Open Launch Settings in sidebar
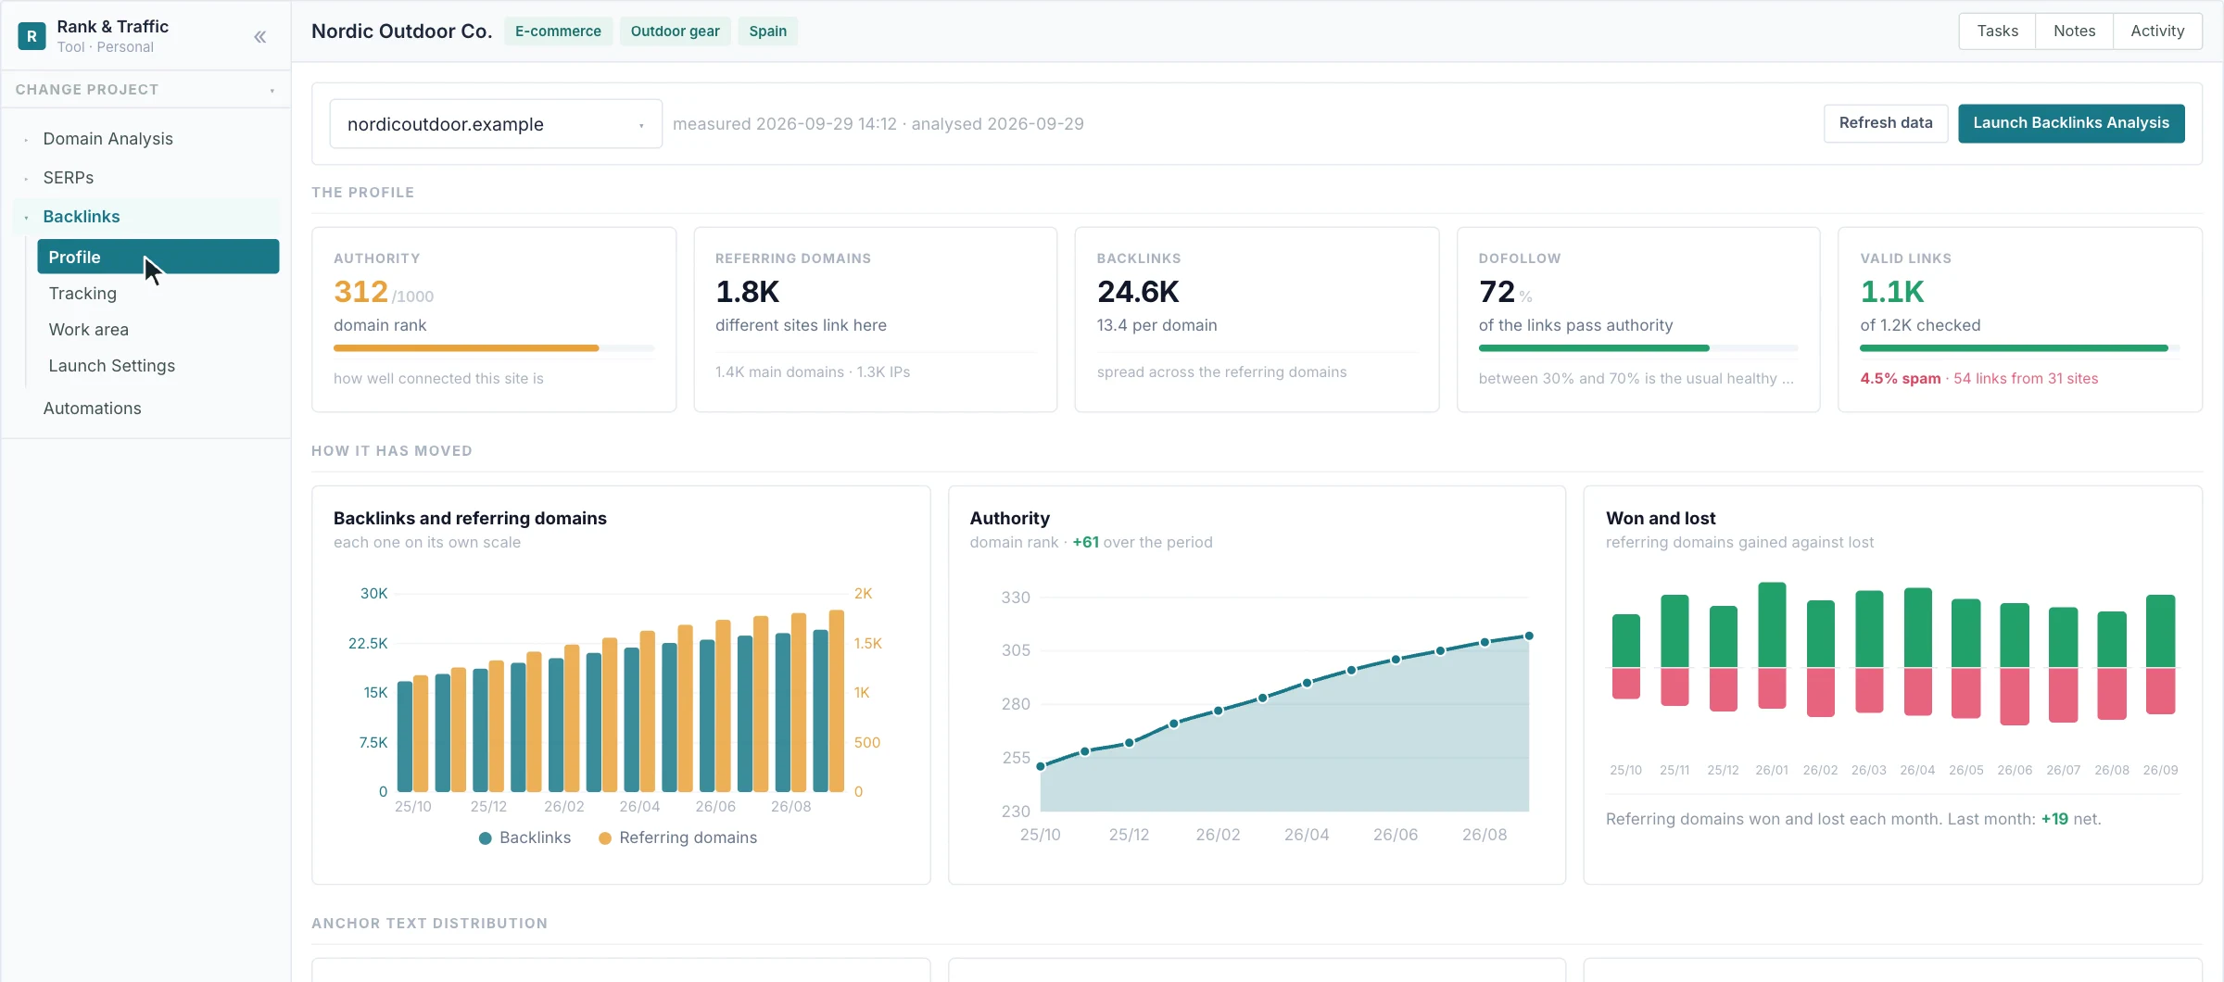Image resolution: width=2224 pixels, height=982 pixels. click(x=111, y=366)
